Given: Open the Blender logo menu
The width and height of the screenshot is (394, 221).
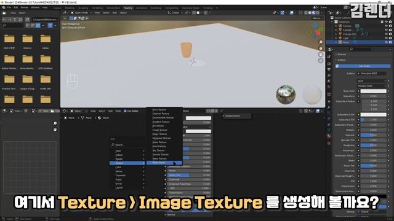Looking at the screenshot, I should coord(4,7).
